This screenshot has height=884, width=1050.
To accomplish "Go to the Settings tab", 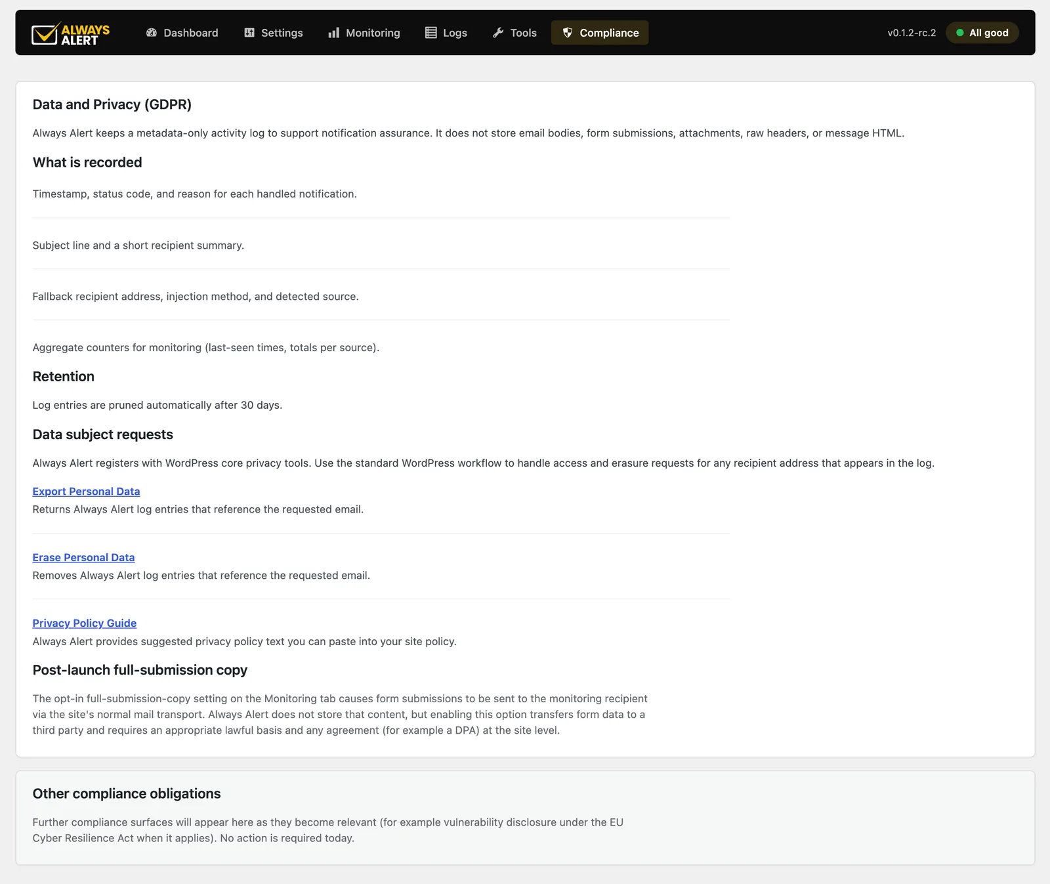I will click(274, 33).
